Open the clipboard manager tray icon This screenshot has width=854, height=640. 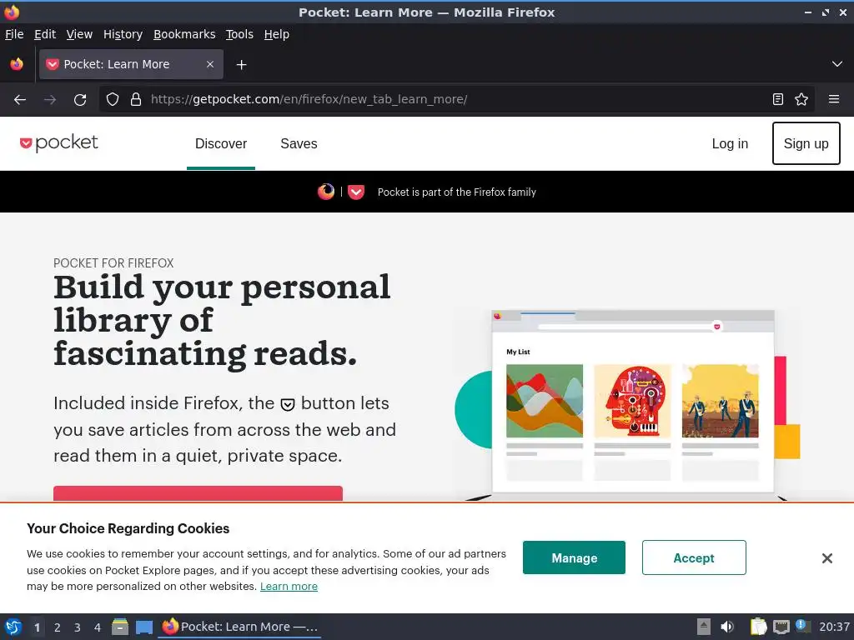point(758,627)
